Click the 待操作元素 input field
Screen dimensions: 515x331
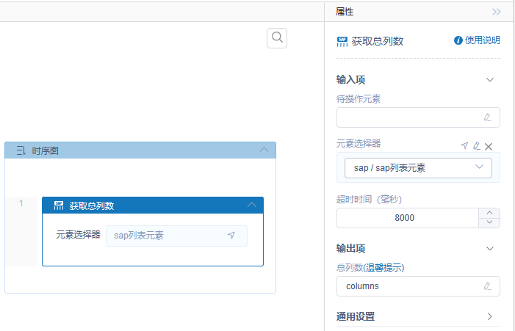408,117
